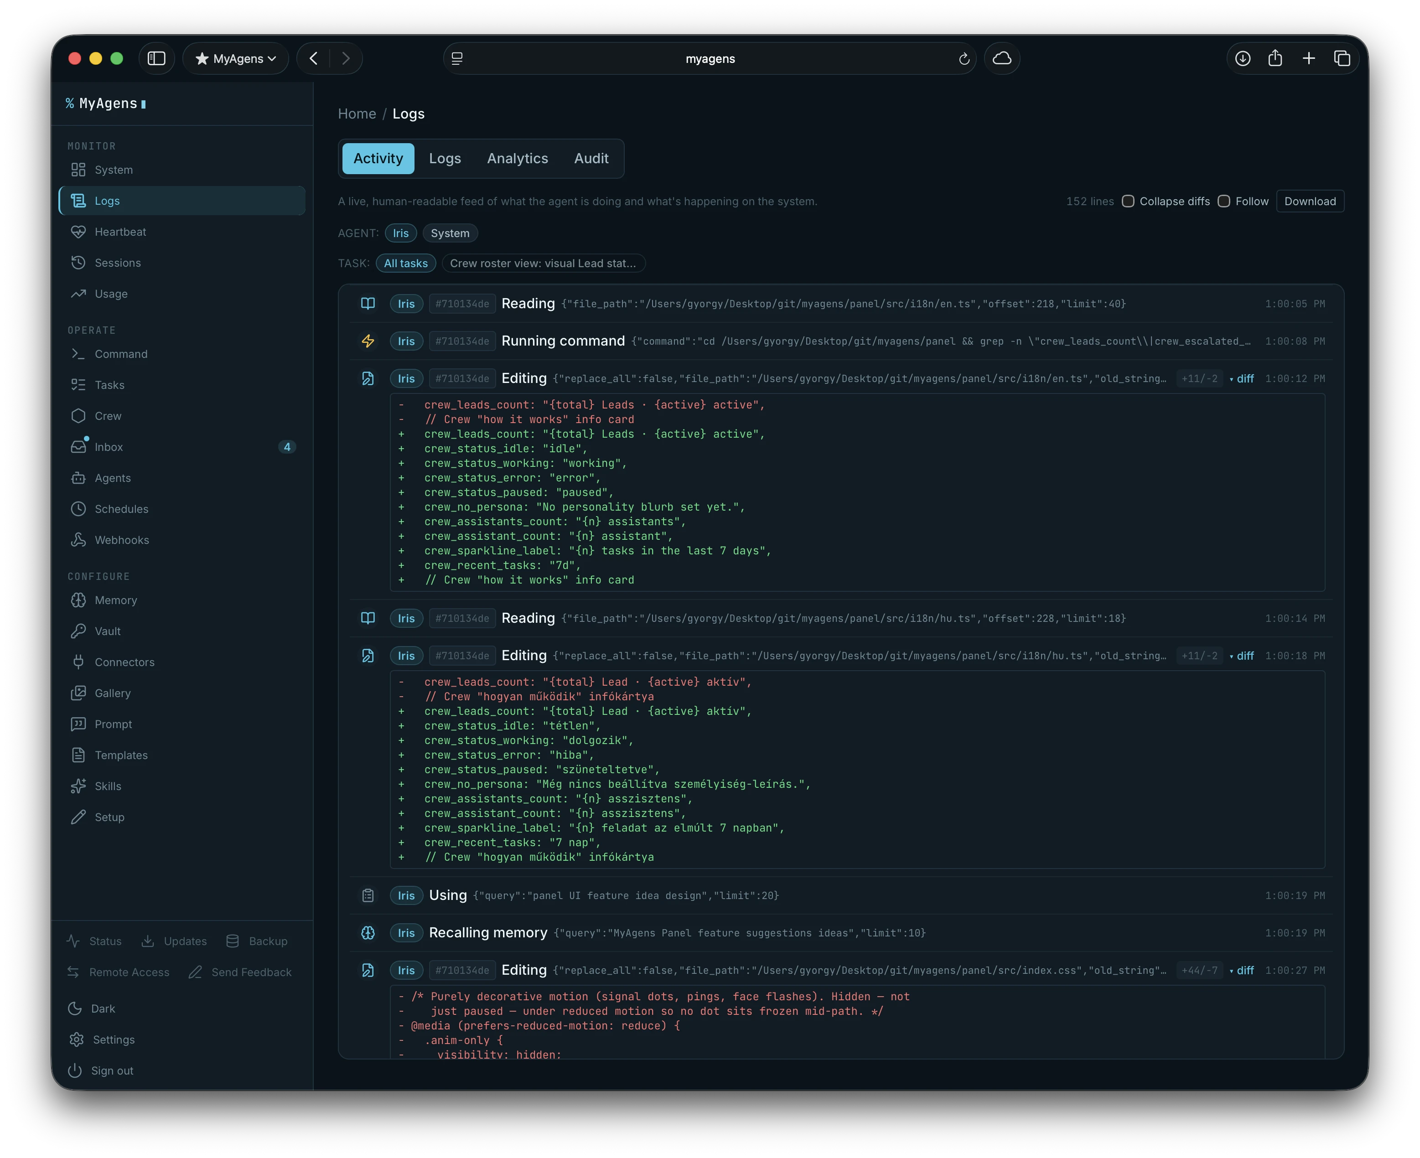The height and width of the screenshot is (1158, 1420).
Task: Switch to the Logs tab
Action: coord(445,159)
